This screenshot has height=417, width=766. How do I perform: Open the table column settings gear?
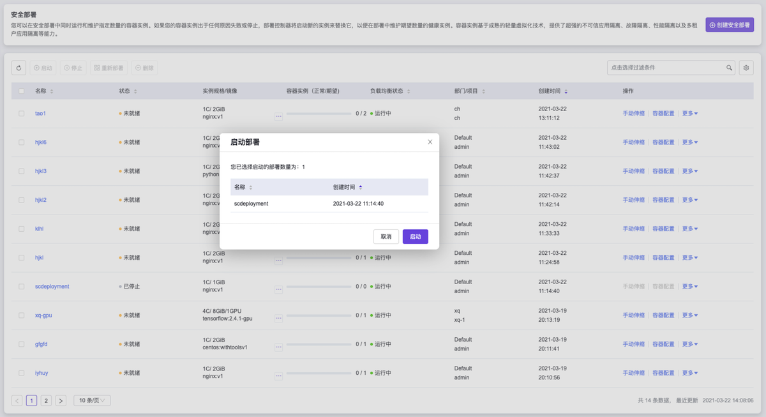[x=746, y=68]
